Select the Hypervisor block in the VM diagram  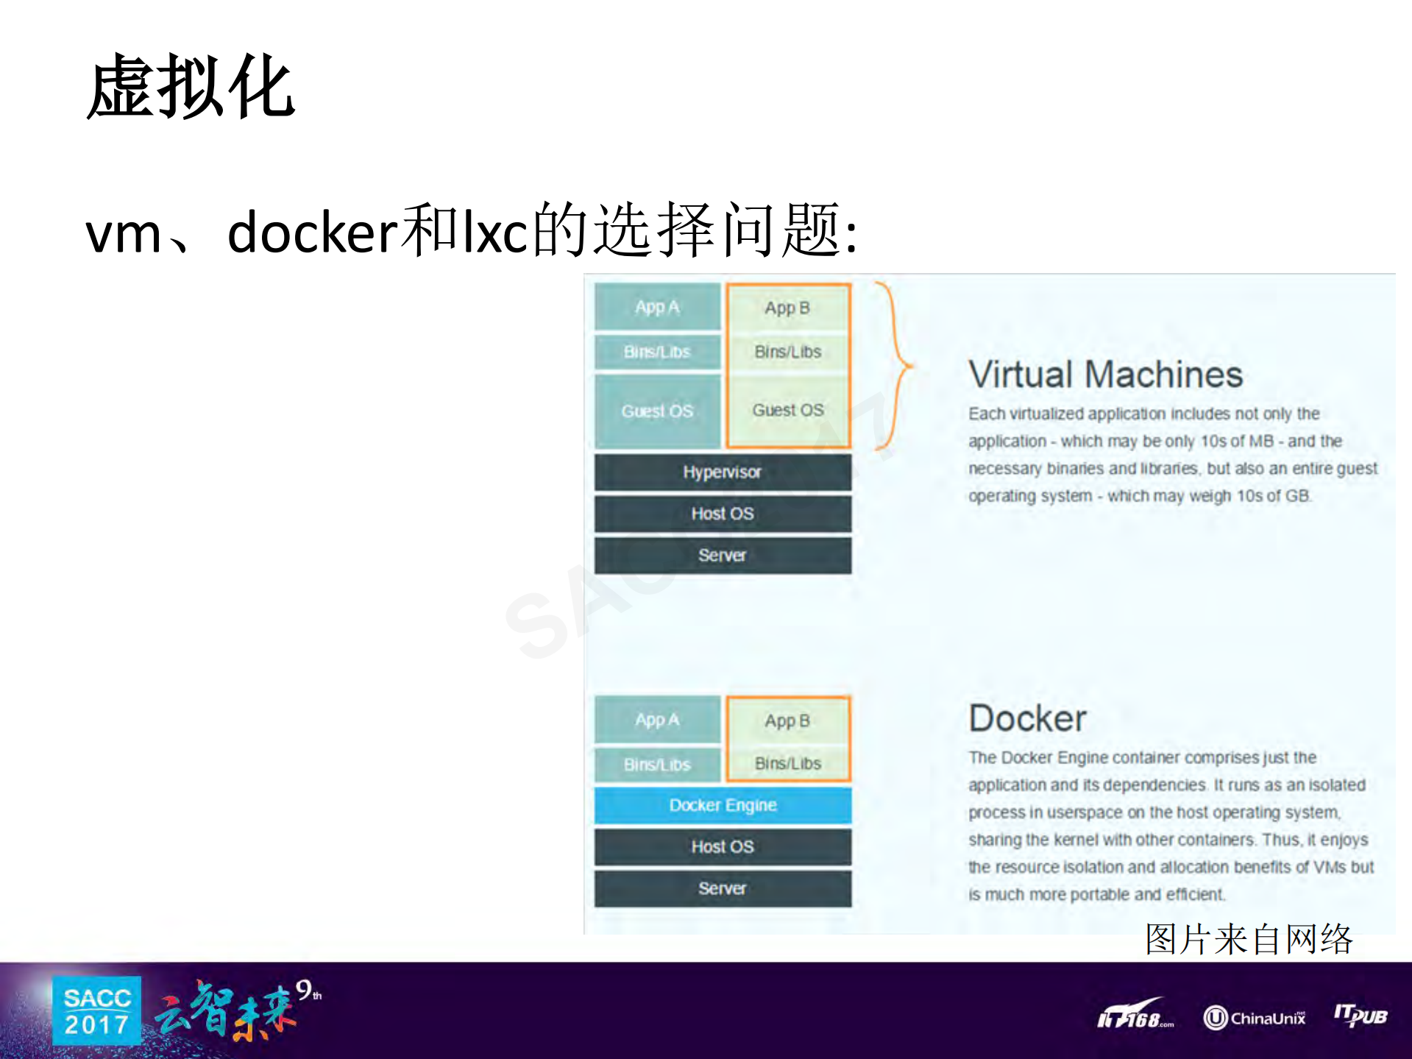tap(722, 472)
